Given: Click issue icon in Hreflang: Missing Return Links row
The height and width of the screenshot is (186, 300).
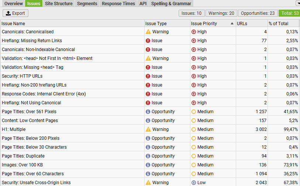Looking at the screenshot, I should point(148,41).
